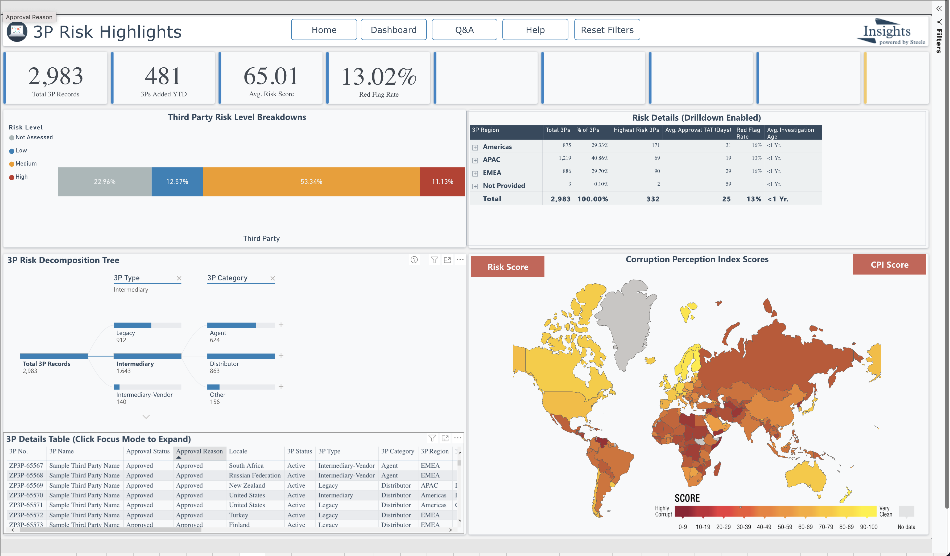Click the Reset Filters button

606,30
